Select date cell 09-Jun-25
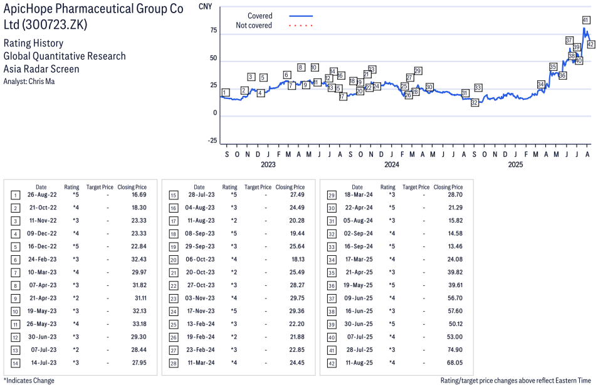The height and width of the screenshot is (385, 598). coord(359,298)
